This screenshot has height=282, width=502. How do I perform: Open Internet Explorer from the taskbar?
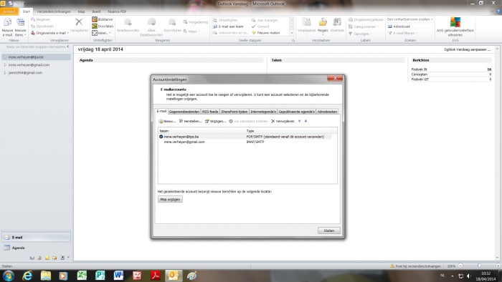pyautogui.click(x=27, y=276)
